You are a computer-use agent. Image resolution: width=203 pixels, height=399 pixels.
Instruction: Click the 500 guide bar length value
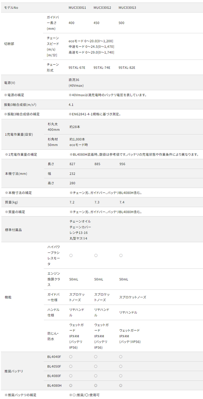121,23
